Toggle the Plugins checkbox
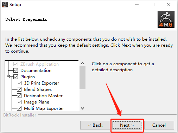Image resolution: width=178 pixels, height=133 pixels. pyautogui.click(x=15, y=77)
